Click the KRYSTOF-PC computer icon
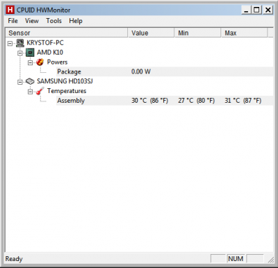Screen dimensions: 278x268 (20, 43)
